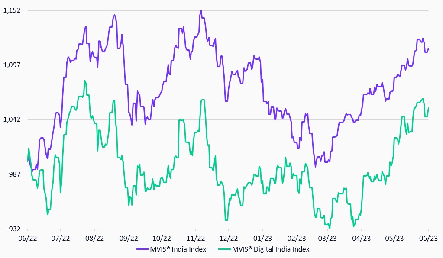Select the 1,097 y-axis value
Screen dimensions: 443x258
point(12,65)
